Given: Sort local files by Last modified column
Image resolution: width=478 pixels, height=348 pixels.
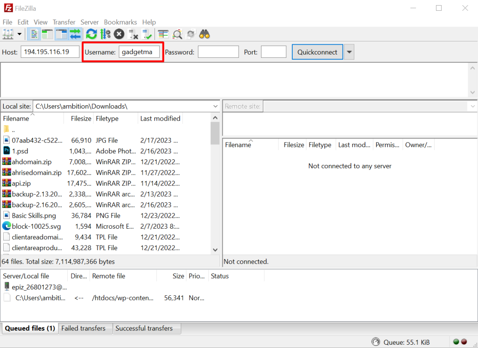Looking at the screenshot, I should (161, 118).
